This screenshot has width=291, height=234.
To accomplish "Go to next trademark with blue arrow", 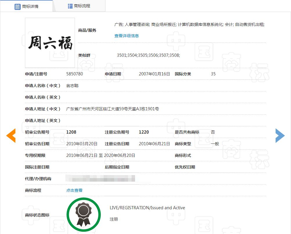I will (x=280, y=136).
